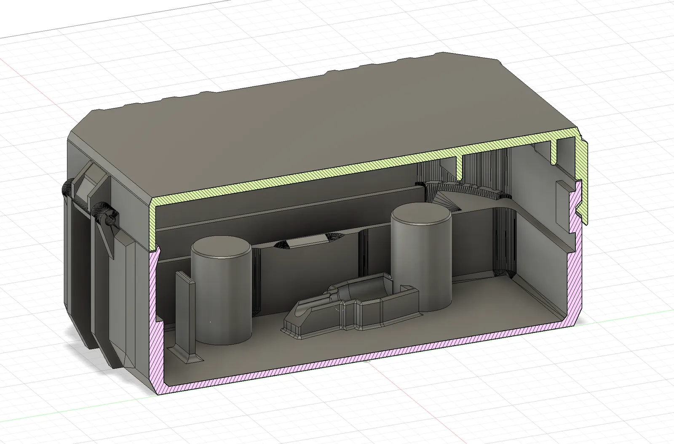This screenshot has height=444, width=674.
Task: Select the left cylinder post inside the box
Action: pyautogui.click(x=221, y=290)
